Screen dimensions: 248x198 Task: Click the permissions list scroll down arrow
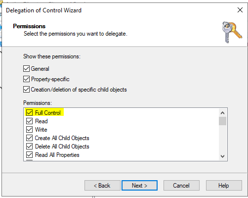[222, 156]
